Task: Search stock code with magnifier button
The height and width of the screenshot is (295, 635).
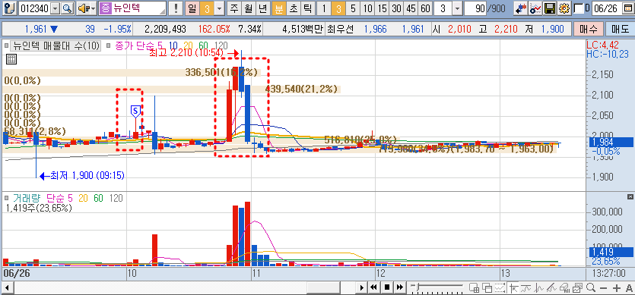Action: pos(68,8)
